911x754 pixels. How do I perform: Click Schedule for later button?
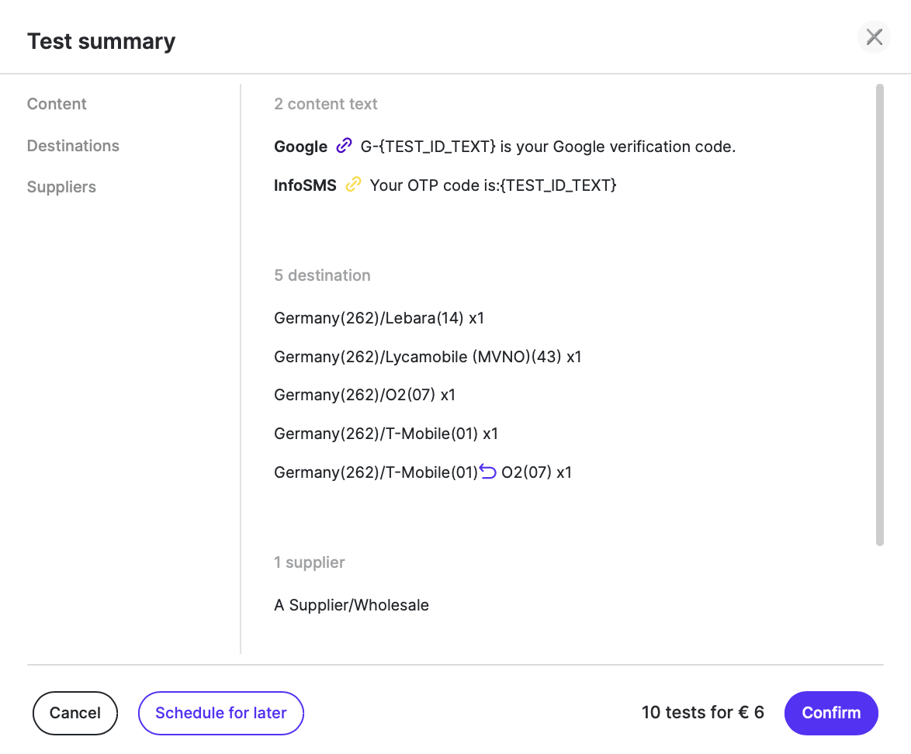click(x=221, y=713)
